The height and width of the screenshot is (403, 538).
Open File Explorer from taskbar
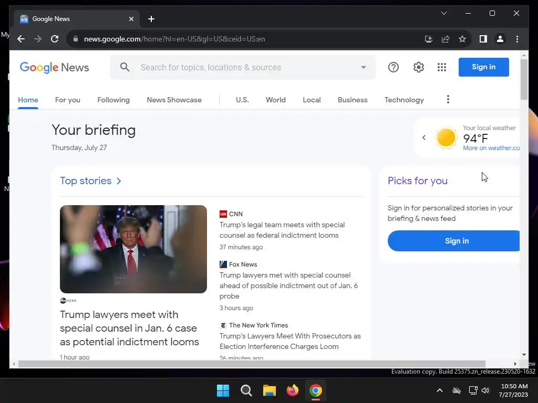(x=270, y=390)
